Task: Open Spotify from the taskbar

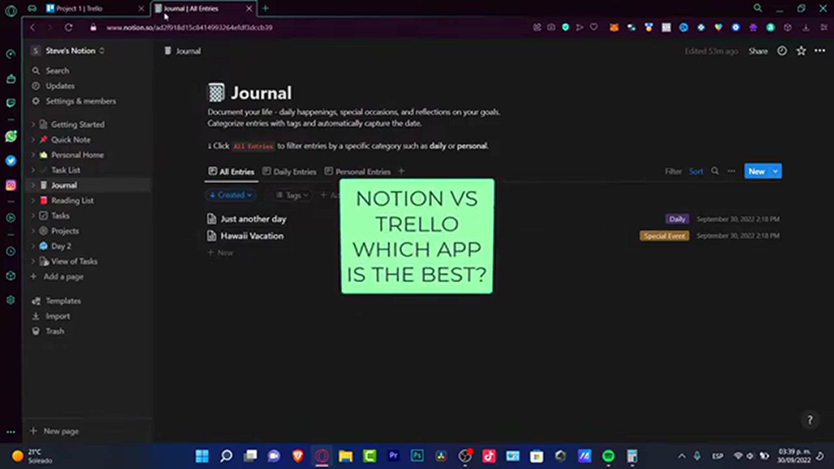Action: click(609, 456)
